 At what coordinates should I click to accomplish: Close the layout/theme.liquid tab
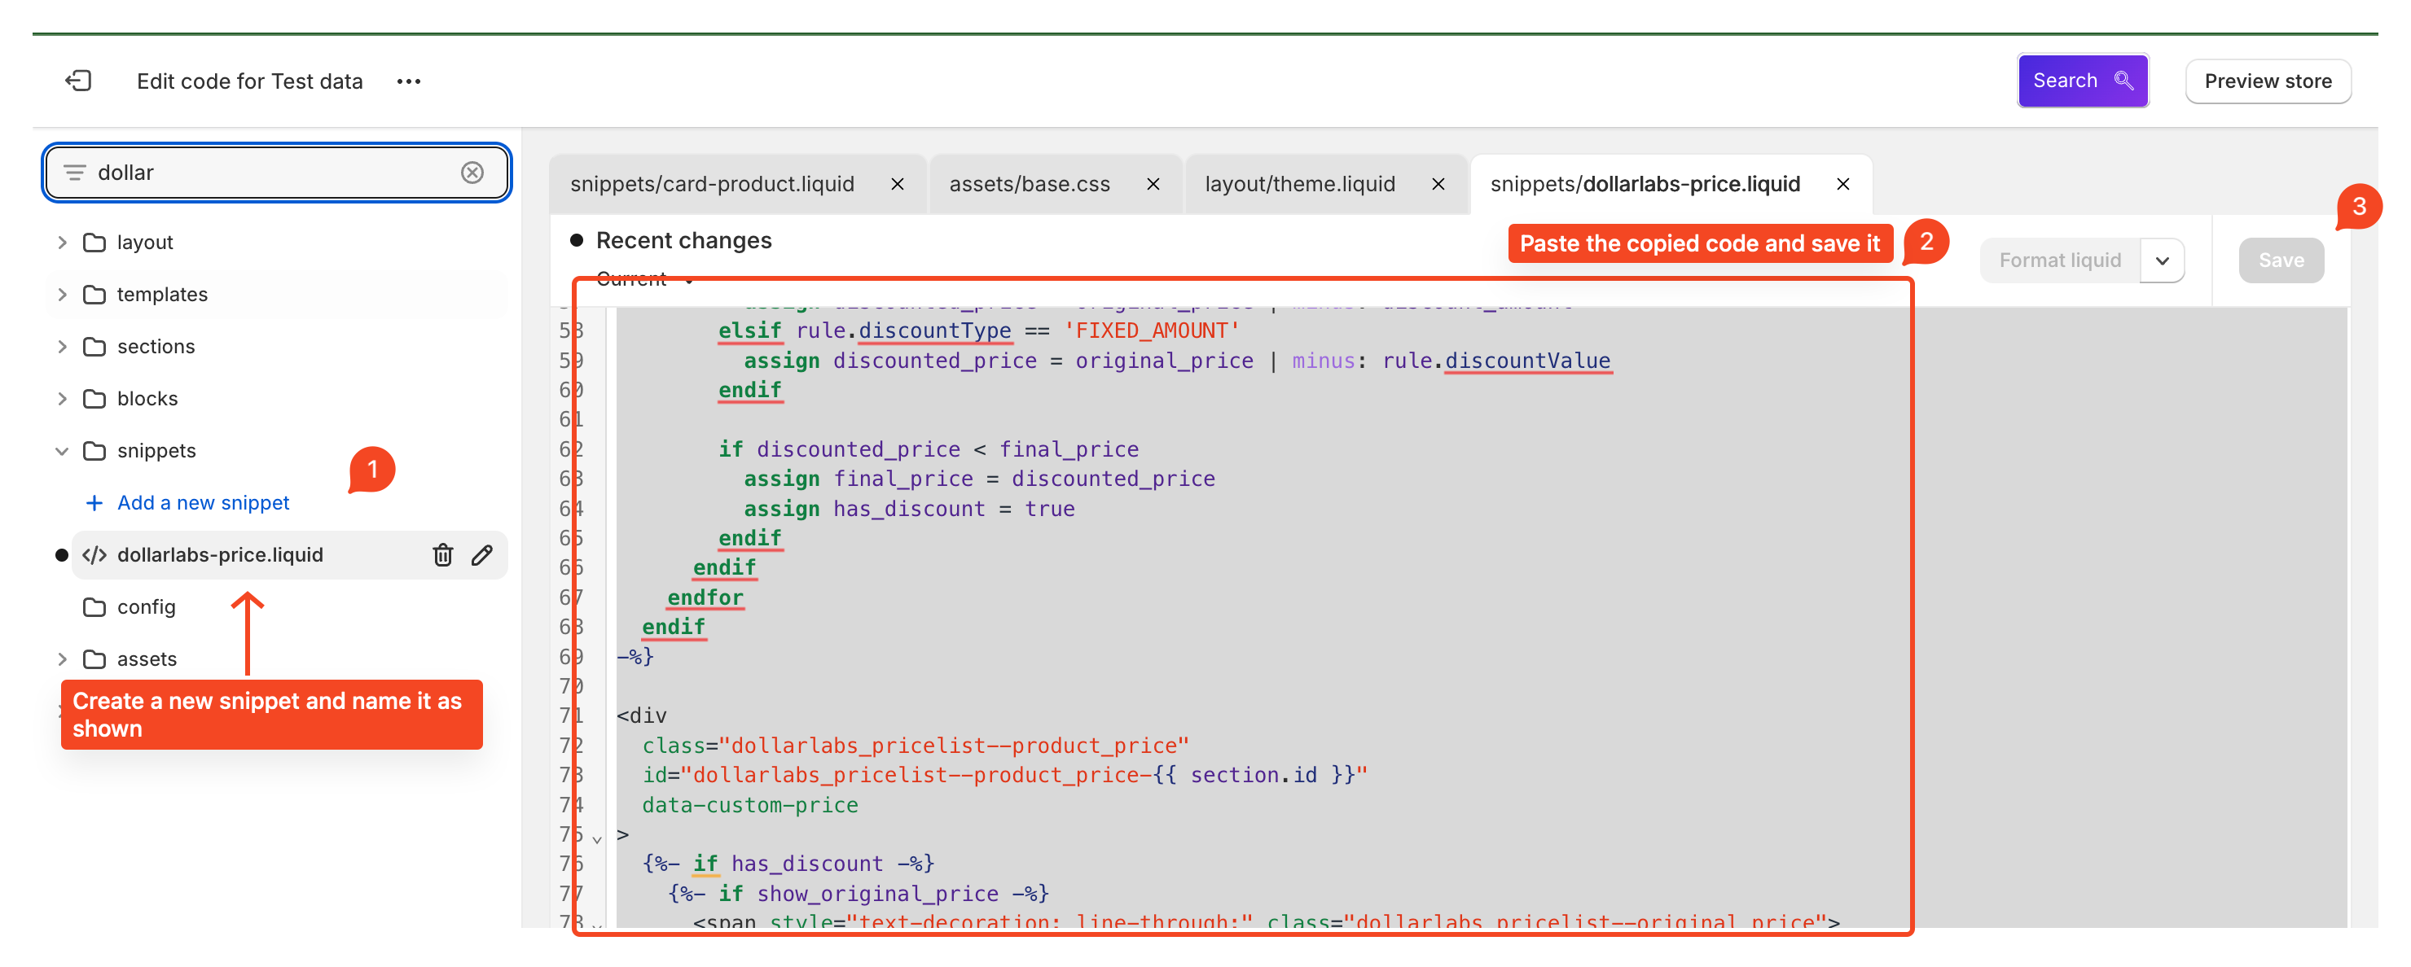coord(1438,184)
